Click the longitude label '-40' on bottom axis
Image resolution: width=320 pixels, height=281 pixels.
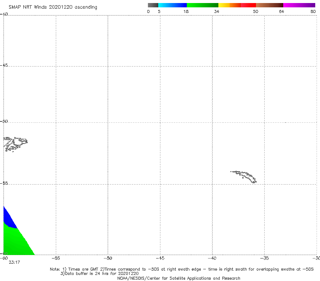point(212,258)
